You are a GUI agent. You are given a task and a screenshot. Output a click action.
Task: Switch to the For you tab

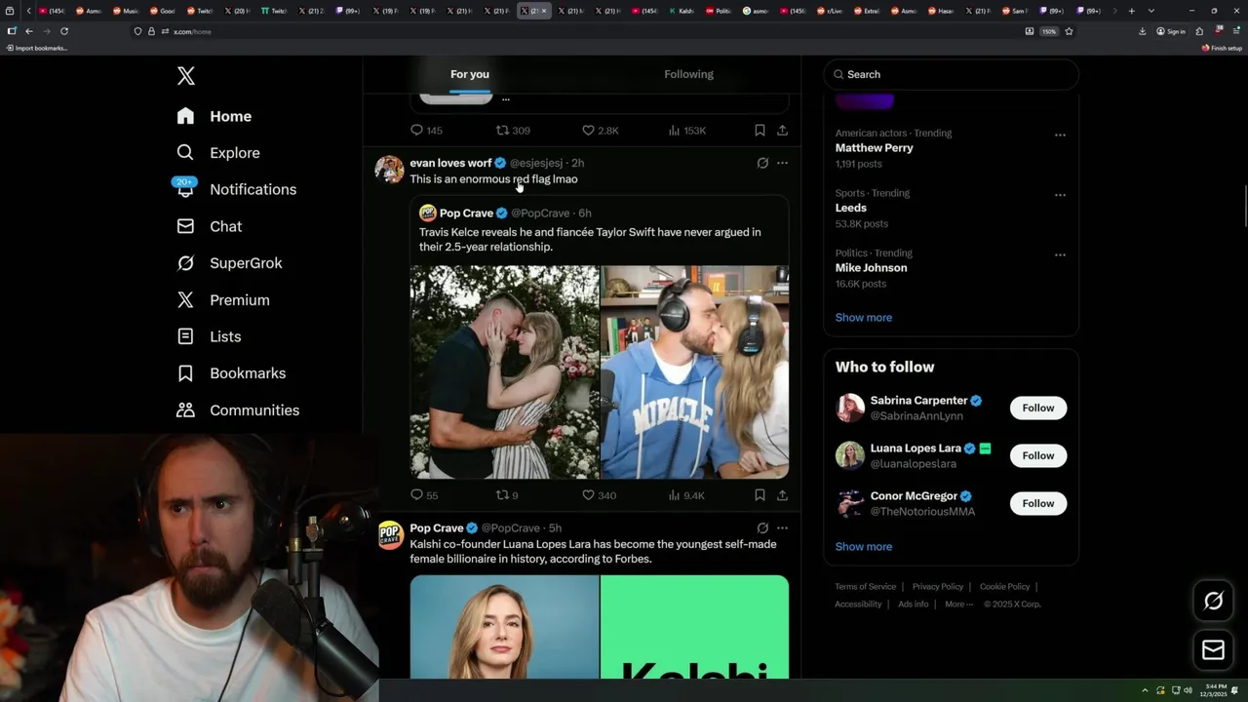tap(470, 74)
